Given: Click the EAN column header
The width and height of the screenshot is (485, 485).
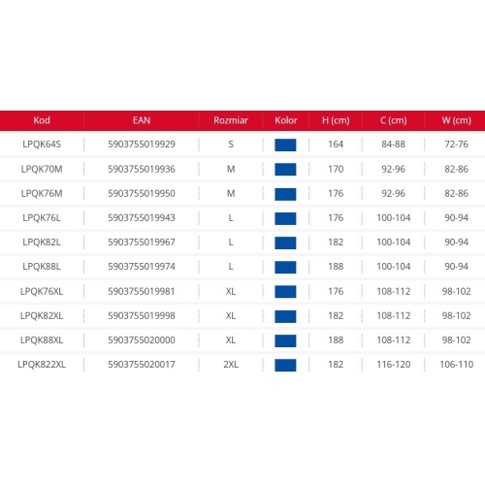Looking at the screenshot, I should (142, 120).
